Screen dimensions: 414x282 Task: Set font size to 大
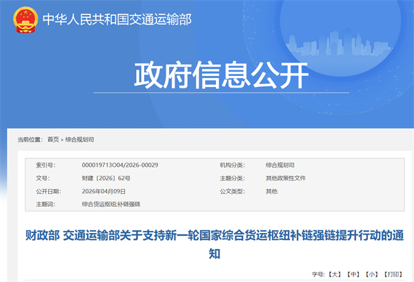pos(333,274)
